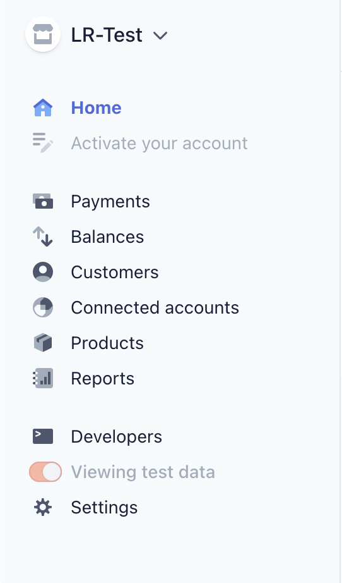This screenshot has width=342, height=583.
Task: Open the Settings gear icon
Action: (43, 507)
